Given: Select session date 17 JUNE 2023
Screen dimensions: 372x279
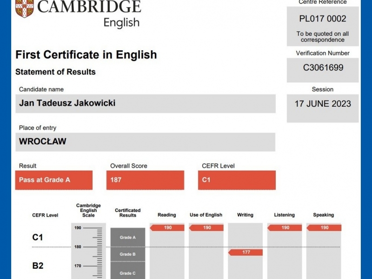Looking at the screenshot, I should [323, 104].
